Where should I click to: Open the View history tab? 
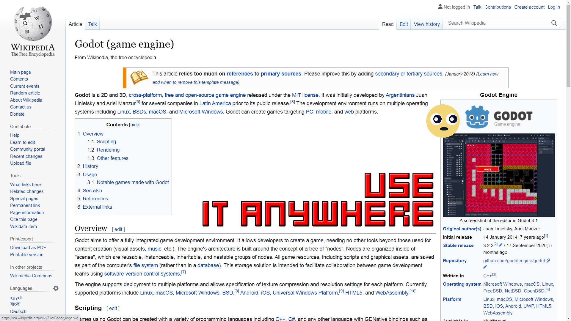pos(427,24)
